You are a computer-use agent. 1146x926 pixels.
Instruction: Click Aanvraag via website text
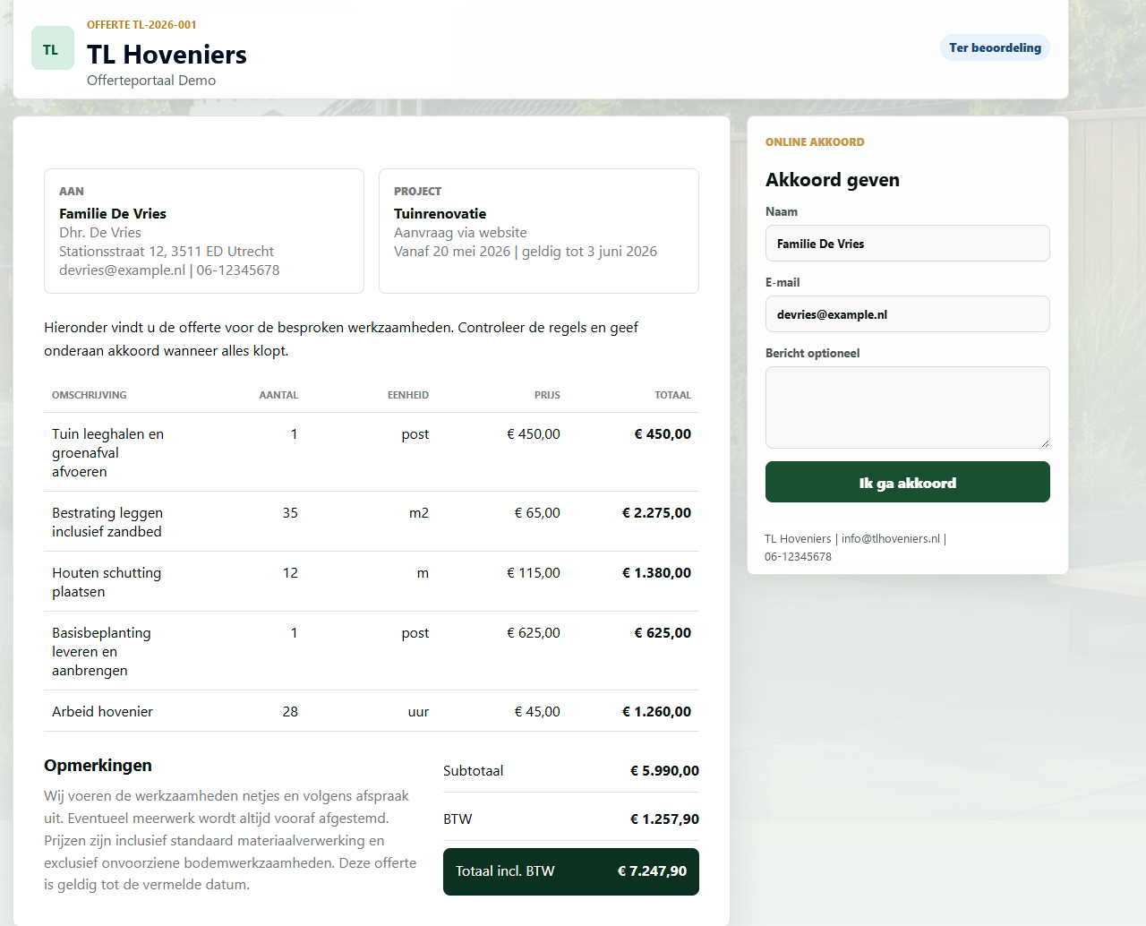(x=460, y=233)
